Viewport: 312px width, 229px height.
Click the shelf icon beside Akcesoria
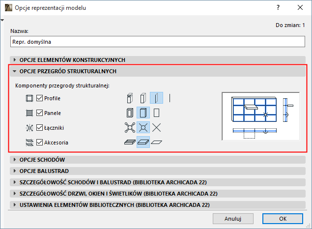tap(29, 143)
